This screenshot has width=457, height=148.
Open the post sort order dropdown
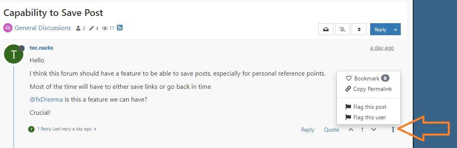point(359,29)
